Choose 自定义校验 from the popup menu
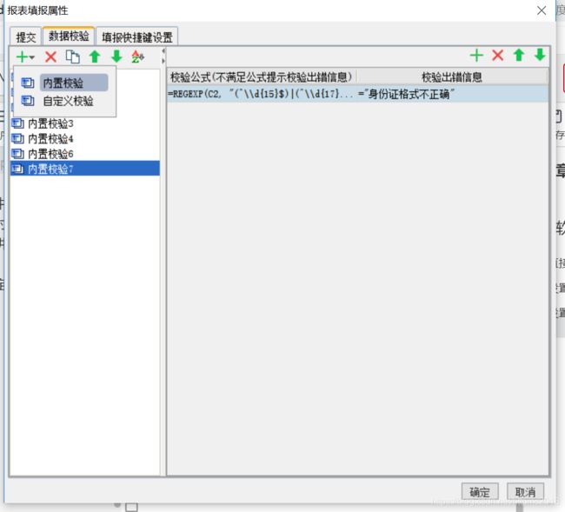The height and width of the screenshot is (512, 565). [x=68, y=101]
